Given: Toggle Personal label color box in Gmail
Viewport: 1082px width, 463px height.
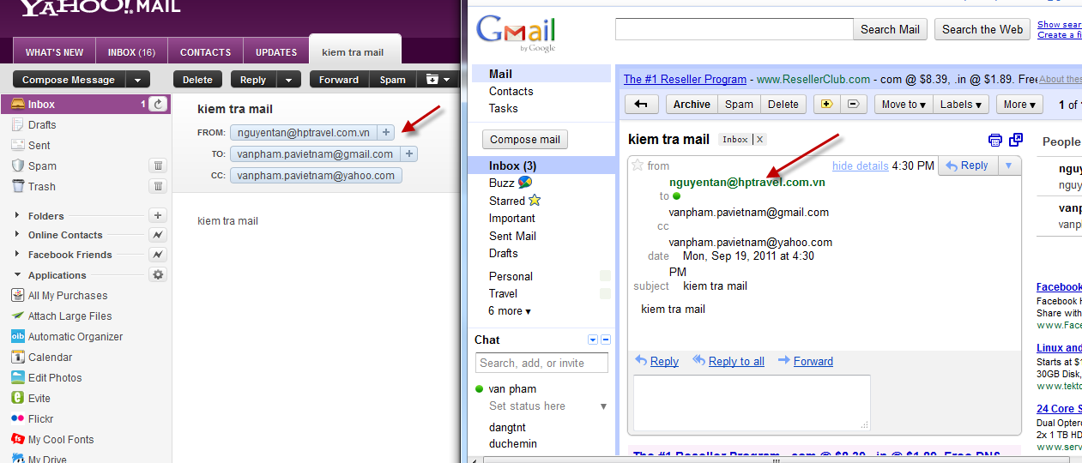Looking at the screenshot, I should tap(605, 276).
